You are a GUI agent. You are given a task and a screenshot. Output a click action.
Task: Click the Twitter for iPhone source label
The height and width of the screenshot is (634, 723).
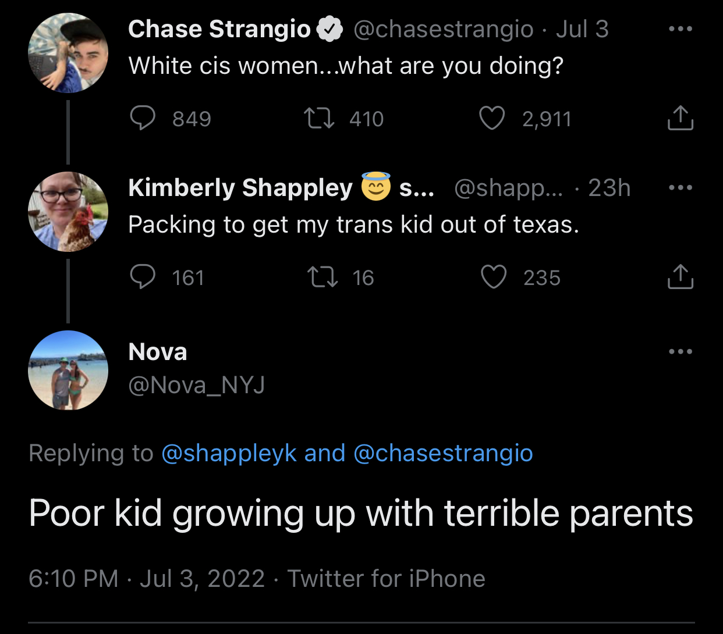click(387, 579)
